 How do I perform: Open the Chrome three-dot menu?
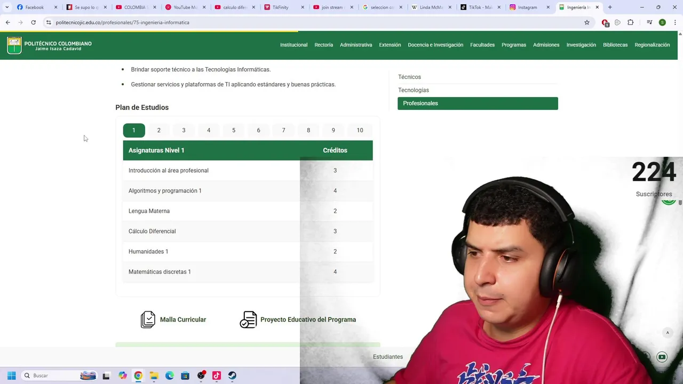click(x=675, y=22)
